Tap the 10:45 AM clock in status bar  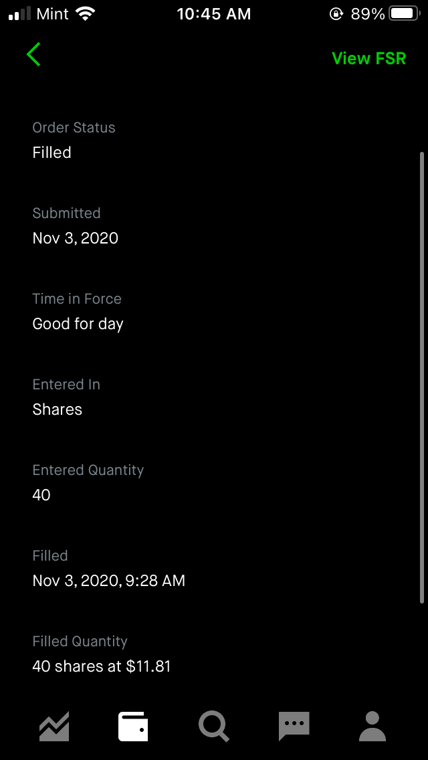[x=214, y=14]
